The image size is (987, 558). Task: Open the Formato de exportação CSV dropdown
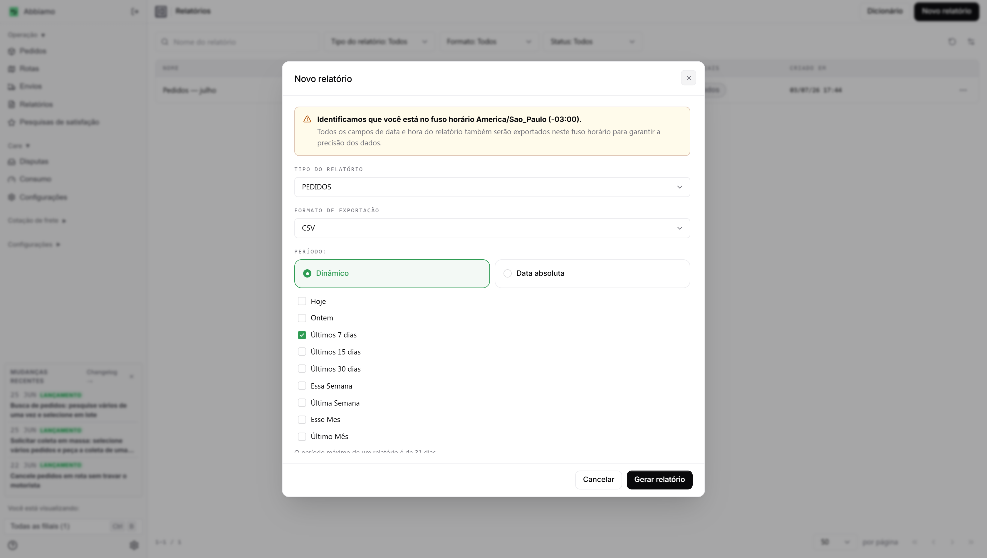click(492, 228)
